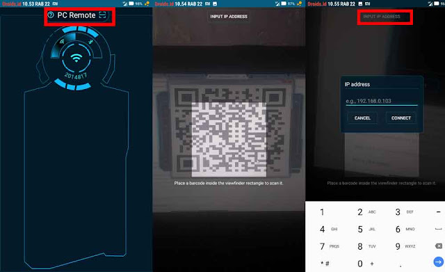Tap the CONNECT button in the IP address dialog
The height and width of the screenshot is (272, 445).
[401, 118]
